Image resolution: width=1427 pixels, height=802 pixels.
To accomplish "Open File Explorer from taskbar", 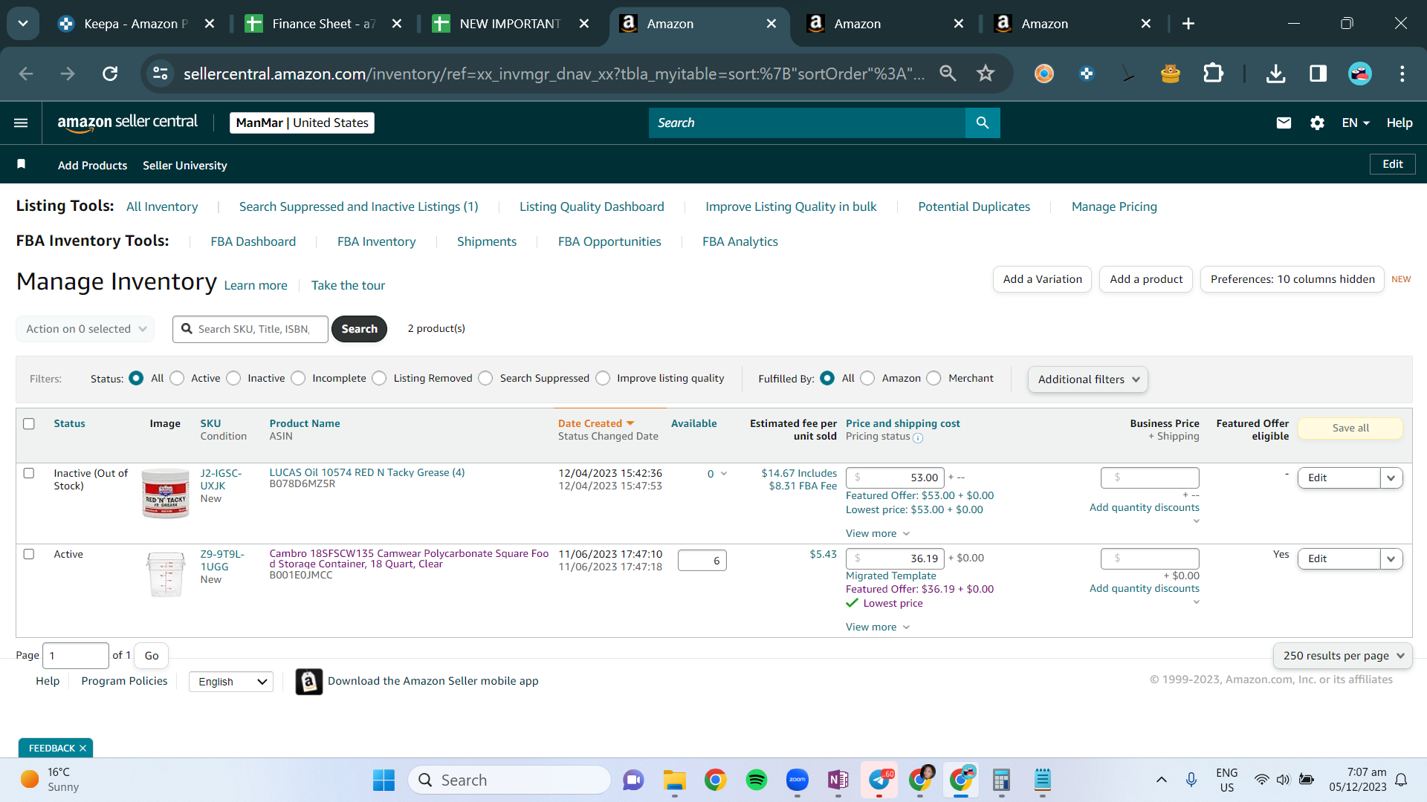I will click(x=674, y=780).
